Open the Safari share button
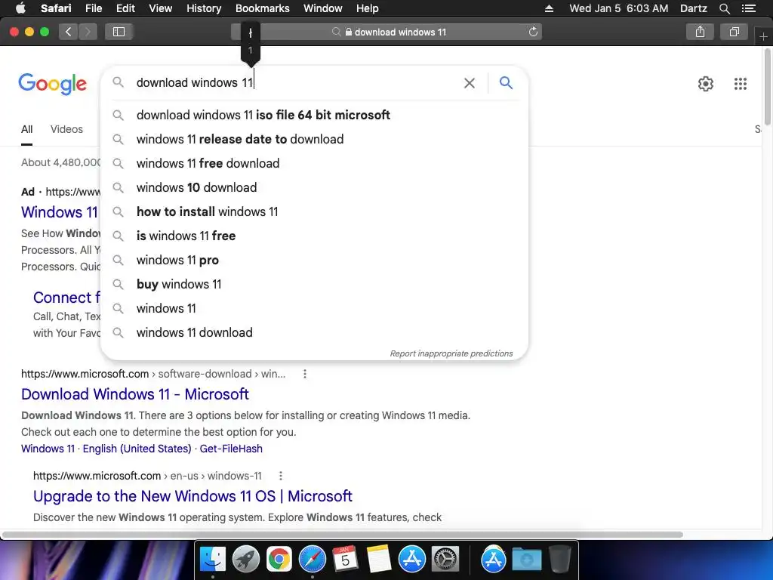 (700, 32)
